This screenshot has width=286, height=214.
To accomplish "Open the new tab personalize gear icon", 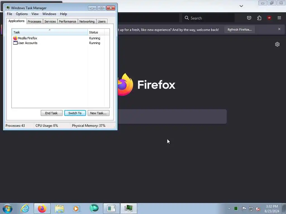I will [277, 44].
